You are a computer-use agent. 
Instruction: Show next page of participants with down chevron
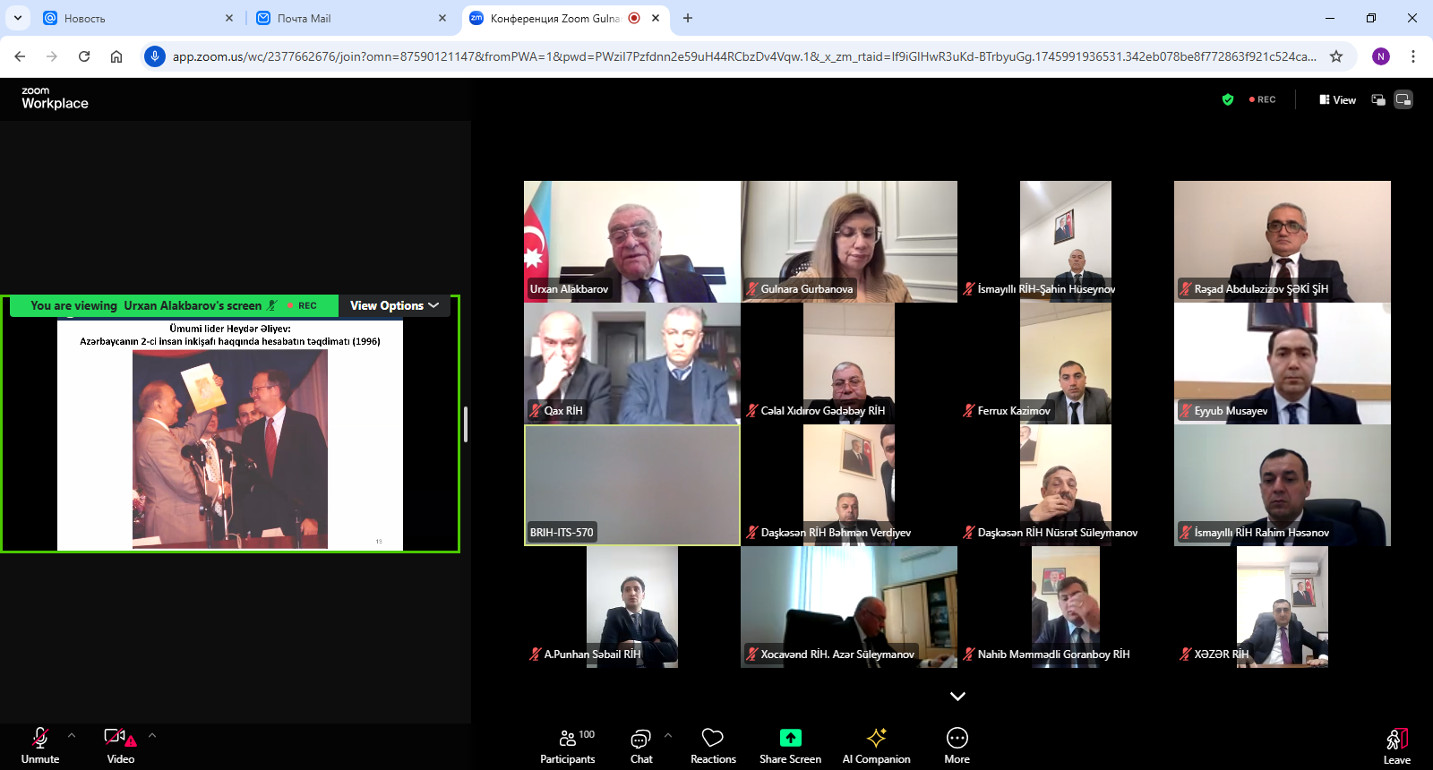957,697
